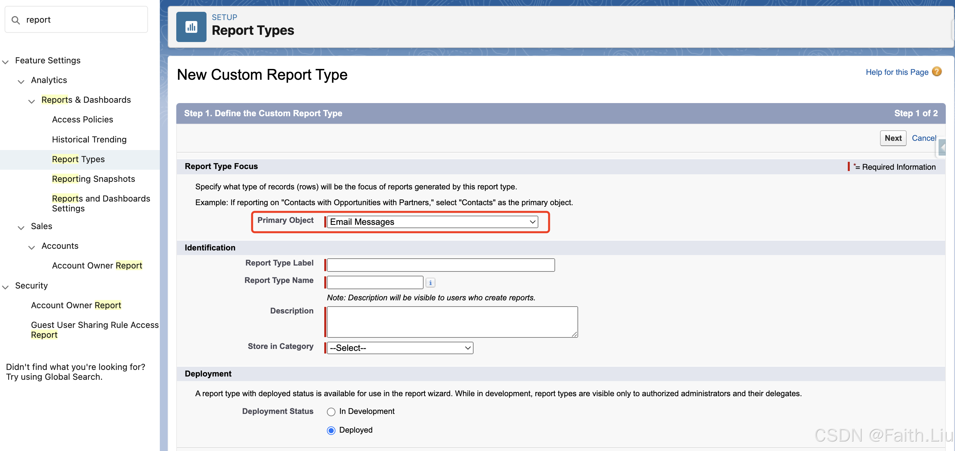Click the 'Step 1 of 2' text
This screenshot has height=451, width=955.
coord(916,113)
